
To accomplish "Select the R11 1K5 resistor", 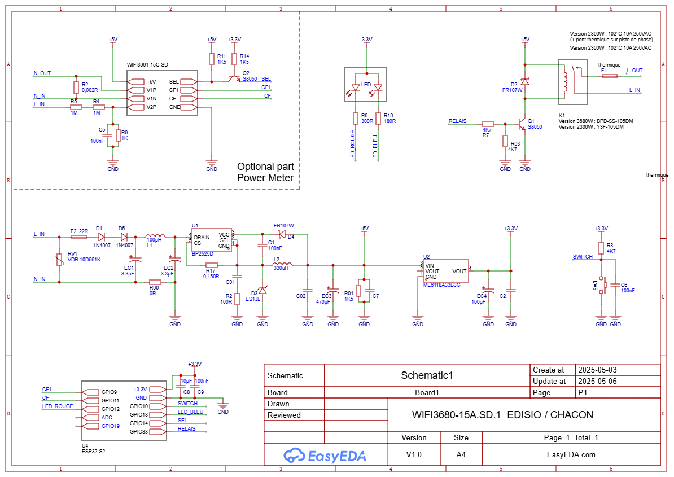I will (x=212, y=59).
